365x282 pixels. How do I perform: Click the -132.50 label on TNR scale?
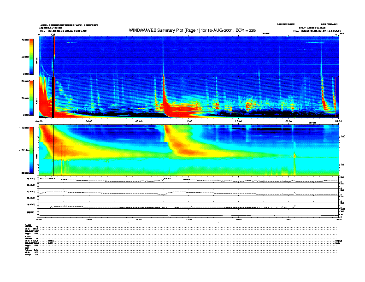pos(24,150)
